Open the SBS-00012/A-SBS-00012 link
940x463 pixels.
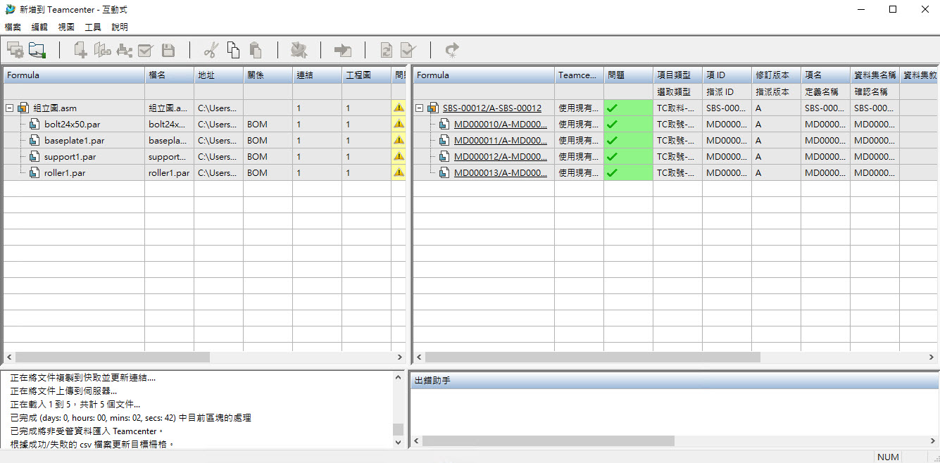(x=492, y=108)
